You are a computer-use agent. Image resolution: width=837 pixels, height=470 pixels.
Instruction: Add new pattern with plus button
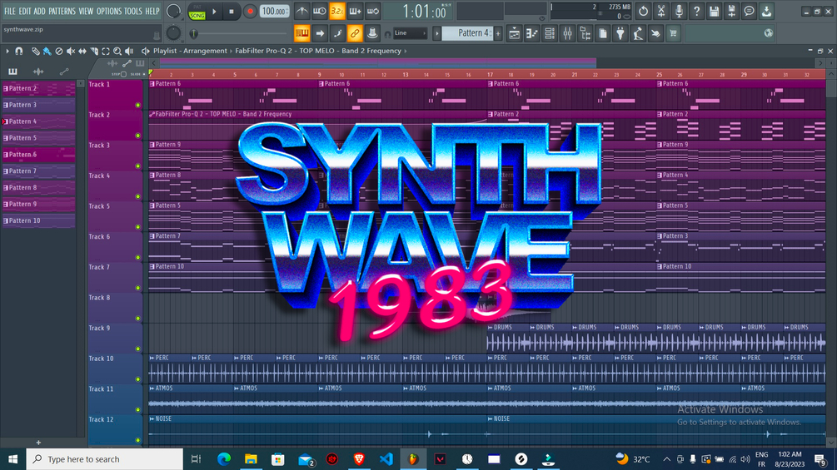pos(498,33)
